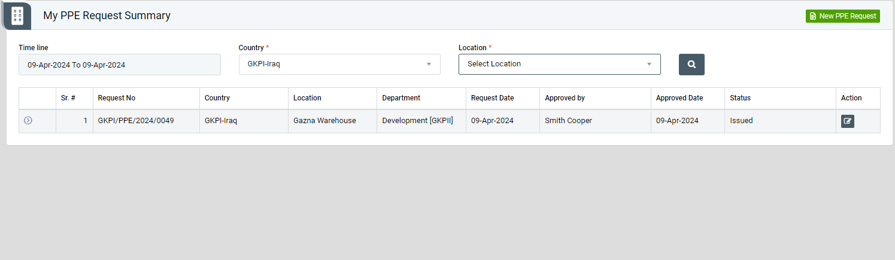Click the PPE module icon in header

17,16
